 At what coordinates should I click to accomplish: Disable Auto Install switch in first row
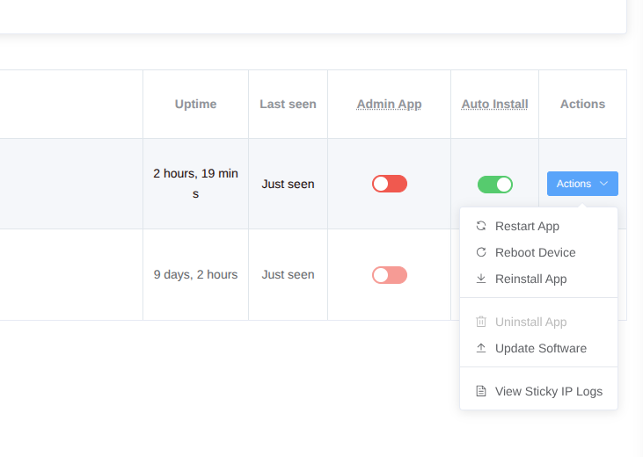coord(494,184)
